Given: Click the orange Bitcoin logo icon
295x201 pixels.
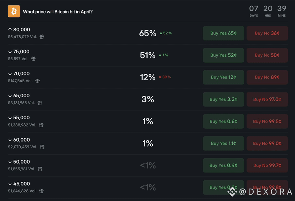Looking at the screenshot, I should point(14,11).
